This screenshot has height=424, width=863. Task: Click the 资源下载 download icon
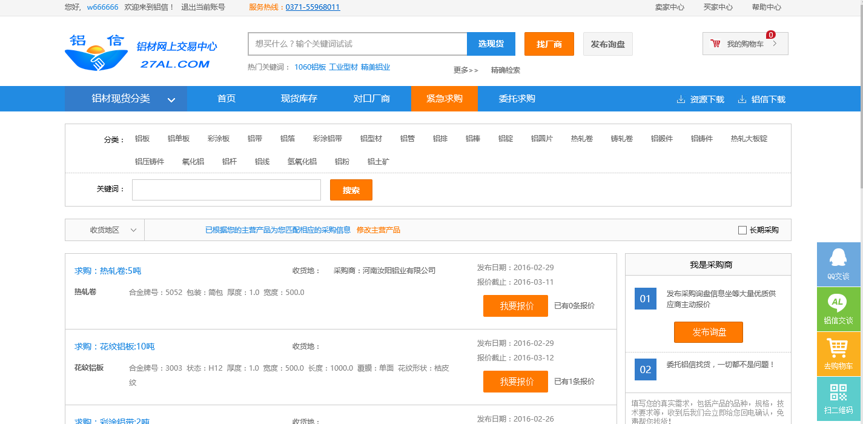681,99
